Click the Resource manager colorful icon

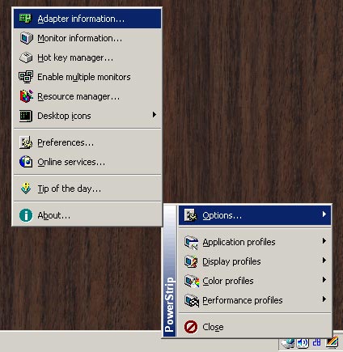(26, 96)
